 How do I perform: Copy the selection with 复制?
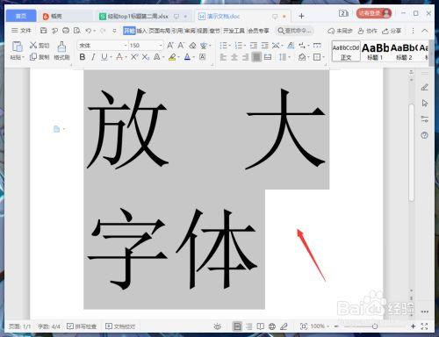40,57
